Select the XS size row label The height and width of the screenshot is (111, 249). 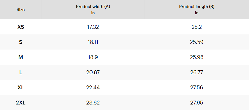pyautogui.click(x=21, y=27)
